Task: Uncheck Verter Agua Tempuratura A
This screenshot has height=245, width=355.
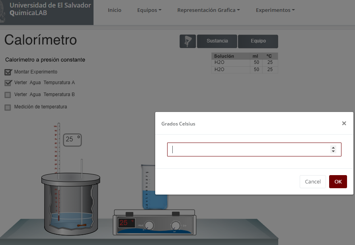Action: click(x=8, y=83)
